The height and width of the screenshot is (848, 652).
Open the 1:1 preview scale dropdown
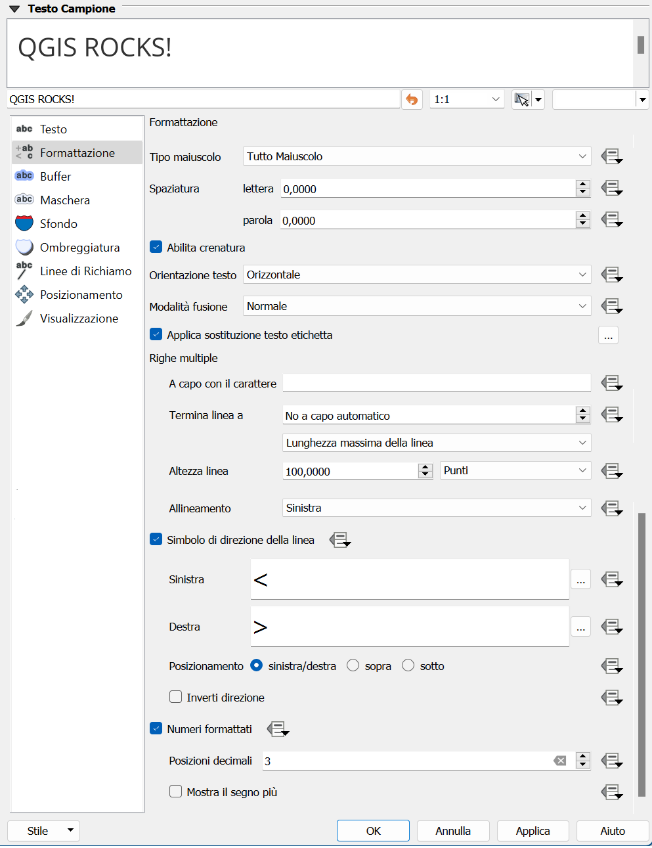[467, 99]
